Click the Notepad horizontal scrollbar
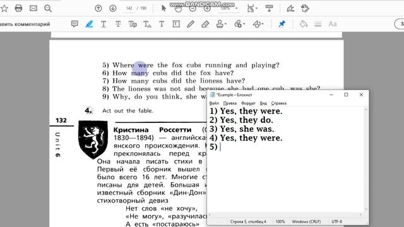Image resolution: width=404 pixels, height=227 pixels. pos(285,214)
